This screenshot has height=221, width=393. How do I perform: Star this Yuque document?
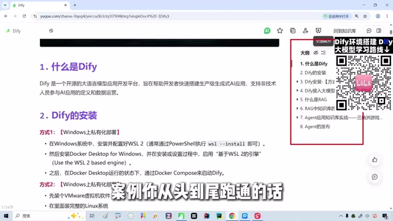[280, 31]
